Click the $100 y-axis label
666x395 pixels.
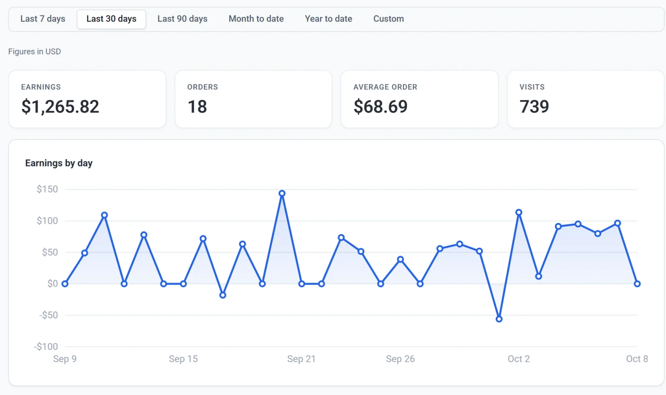(47, 221)
